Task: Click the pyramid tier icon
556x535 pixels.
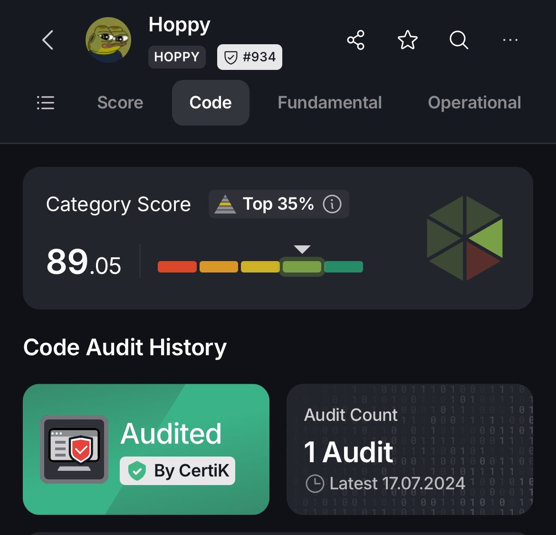Action: click(225, 204)
